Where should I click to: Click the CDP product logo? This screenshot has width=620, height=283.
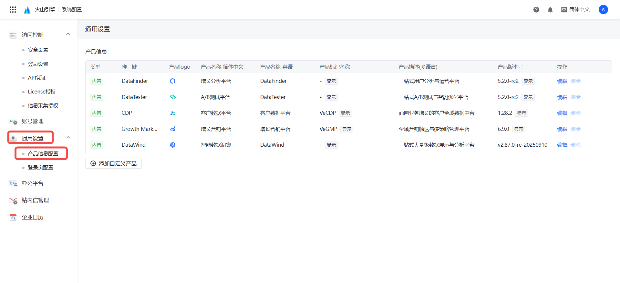[173, 113]
